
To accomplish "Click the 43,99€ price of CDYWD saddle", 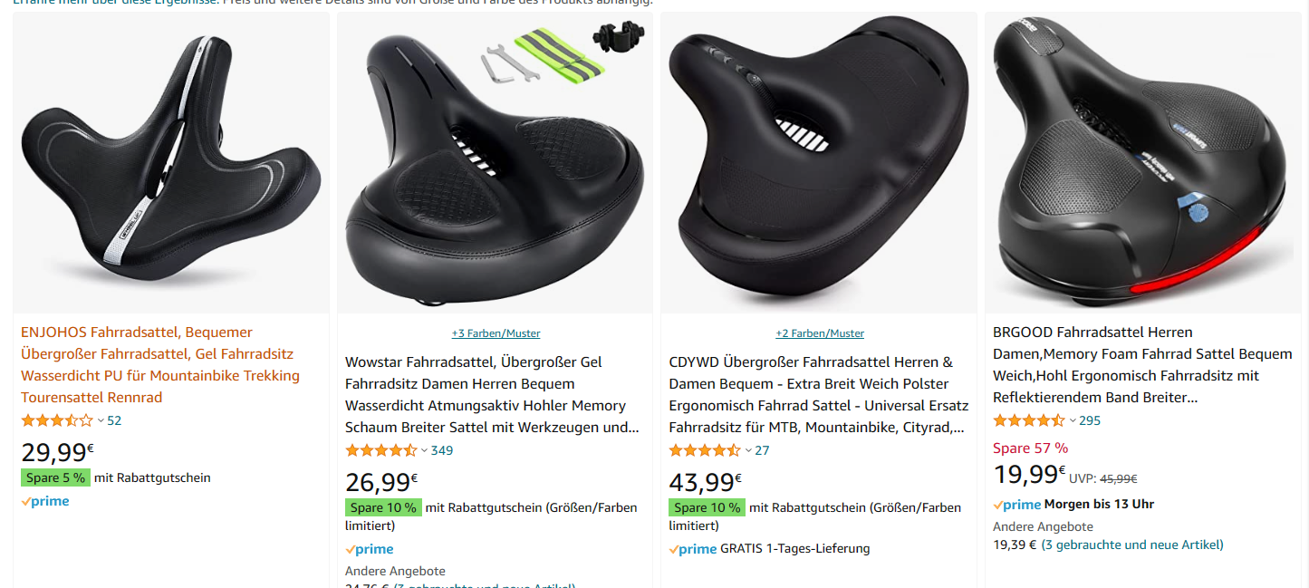I will [705, 482].
